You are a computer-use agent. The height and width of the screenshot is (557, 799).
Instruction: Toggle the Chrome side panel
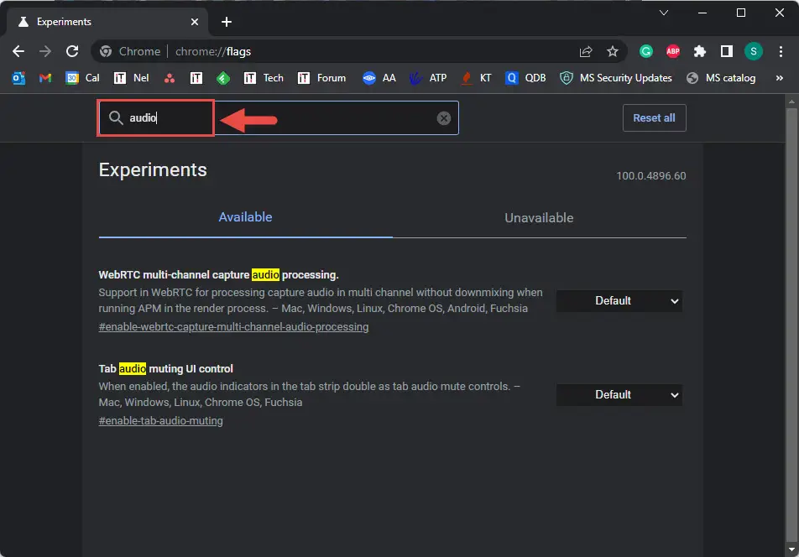point(726,51)
